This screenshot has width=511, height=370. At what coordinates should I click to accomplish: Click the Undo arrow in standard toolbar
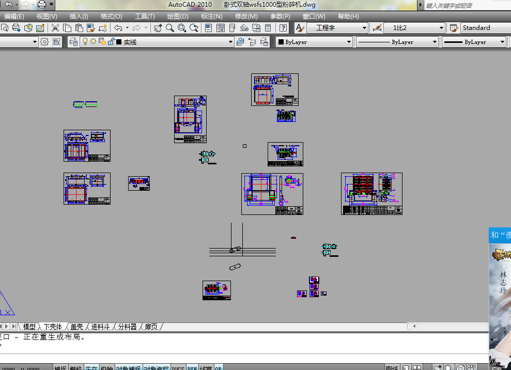(x=118, y=28)
